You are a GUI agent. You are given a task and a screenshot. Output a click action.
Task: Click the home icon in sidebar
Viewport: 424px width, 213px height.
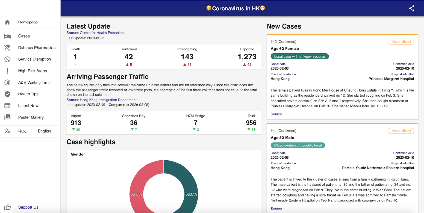point(7,22)
